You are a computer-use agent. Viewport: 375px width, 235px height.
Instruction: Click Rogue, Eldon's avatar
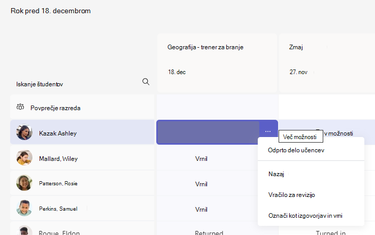coord(24,230)
